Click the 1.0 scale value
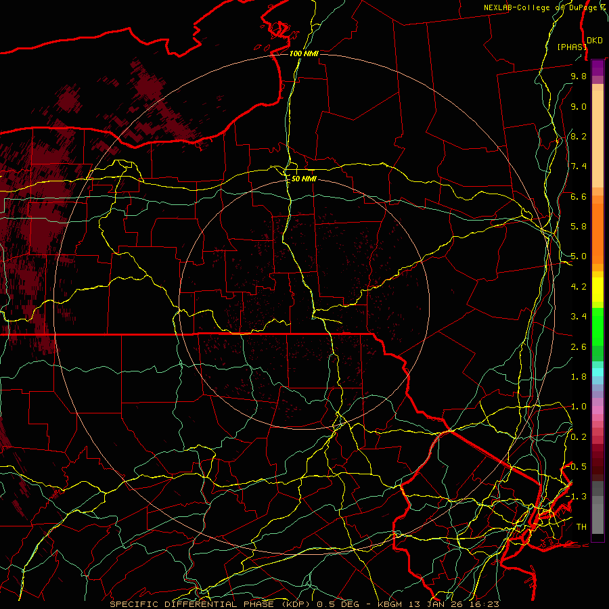This screenshot has width=609, height=609. (x=579, y=407)
